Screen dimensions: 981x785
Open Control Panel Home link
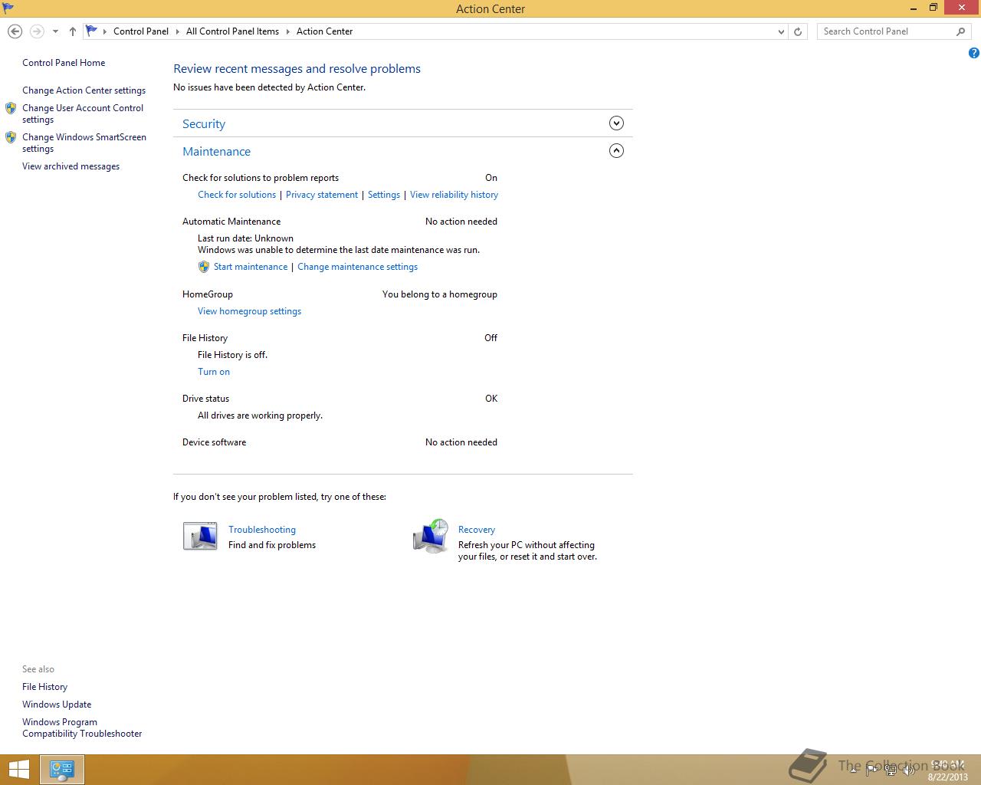tap(64, 63)
